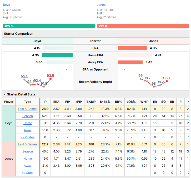Select Boyd's 93.5 velocity point
This screenshot has width=191, height=178.
[x=51, y=79]
